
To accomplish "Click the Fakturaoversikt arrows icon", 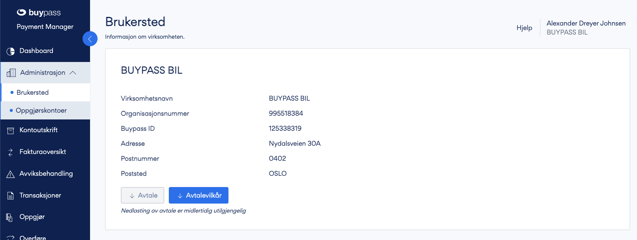I will (x=11, y=152).
